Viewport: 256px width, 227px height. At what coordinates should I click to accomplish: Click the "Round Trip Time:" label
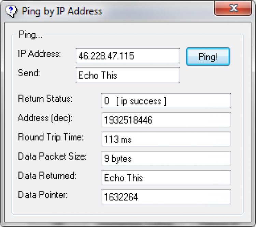pos(51,137)
